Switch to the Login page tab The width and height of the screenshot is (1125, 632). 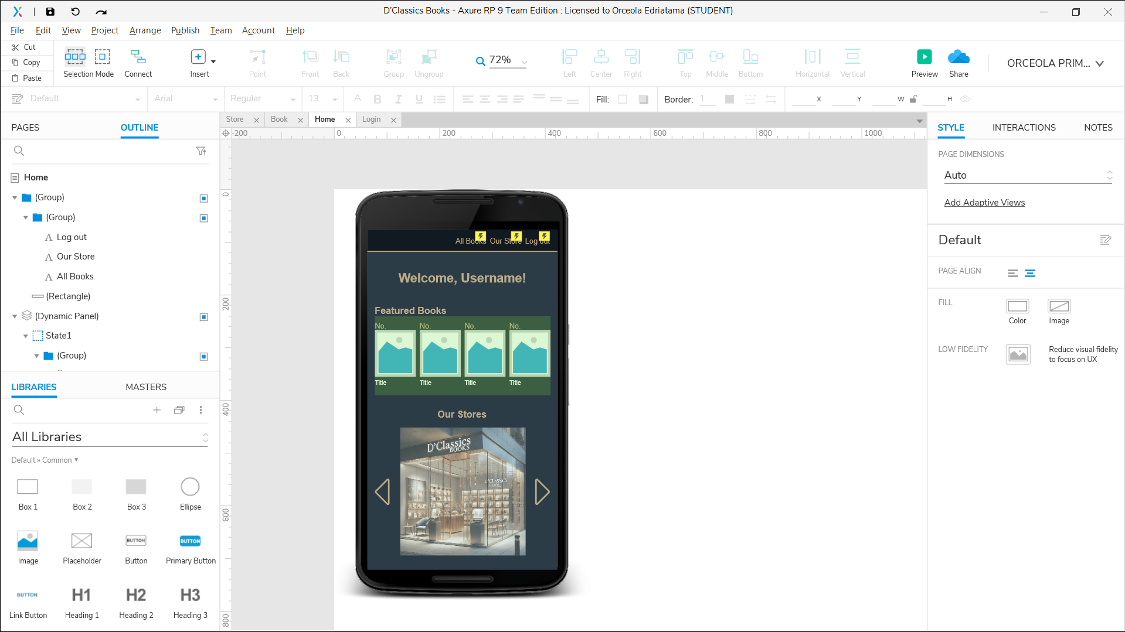[x=371, y=119]
